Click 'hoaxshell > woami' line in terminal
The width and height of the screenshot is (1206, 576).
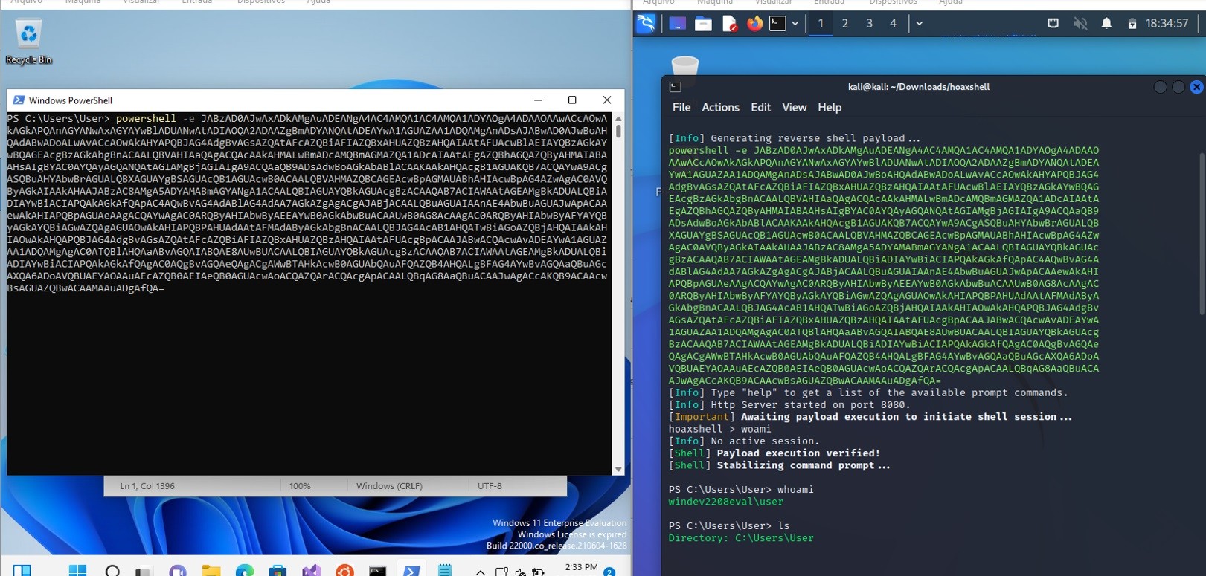(719, 429)
